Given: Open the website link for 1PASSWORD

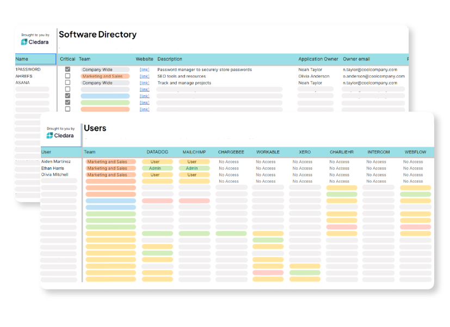Looking at the screenshot, I should (x=144, y=70).
